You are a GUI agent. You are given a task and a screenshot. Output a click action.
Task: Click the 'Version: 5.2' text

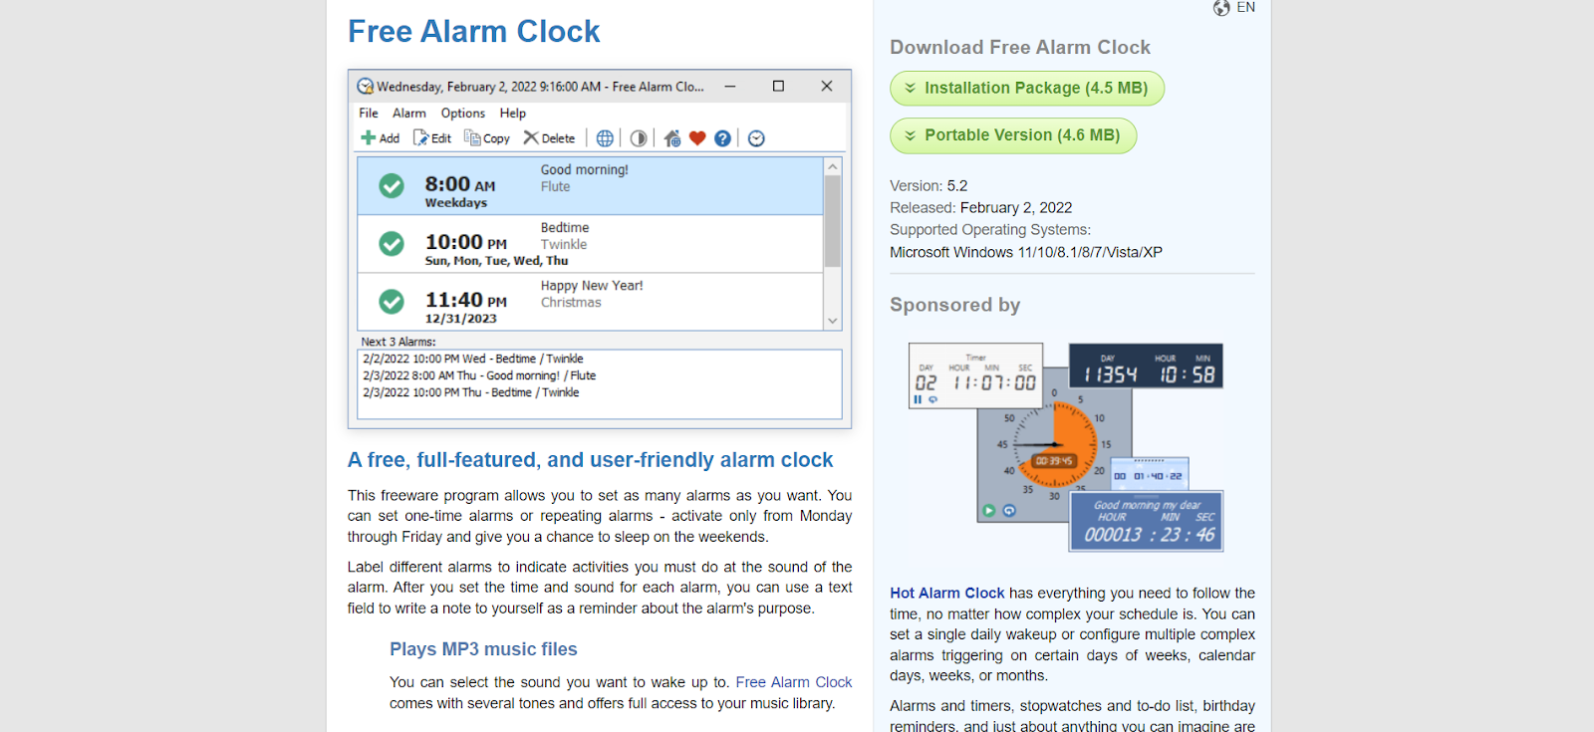pyautogui.click(x=929, y=186)
